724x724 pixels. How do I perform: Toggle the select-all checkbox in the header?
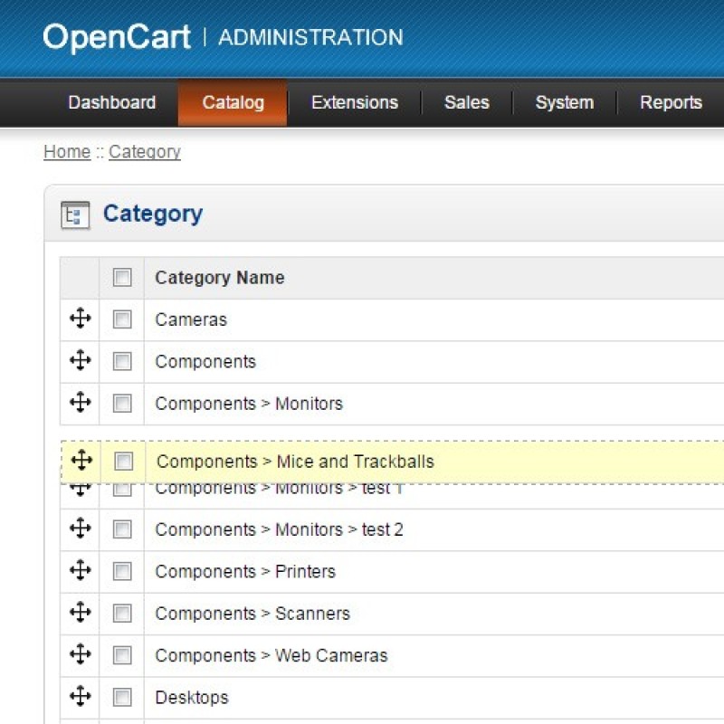click(122, 277)
